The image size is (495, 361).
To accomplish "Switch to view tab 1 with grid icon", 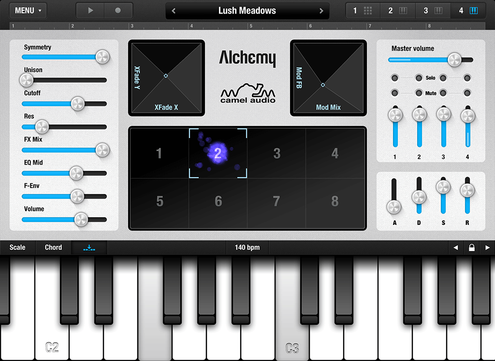I will pyautogui.click(x=363, y=11).
